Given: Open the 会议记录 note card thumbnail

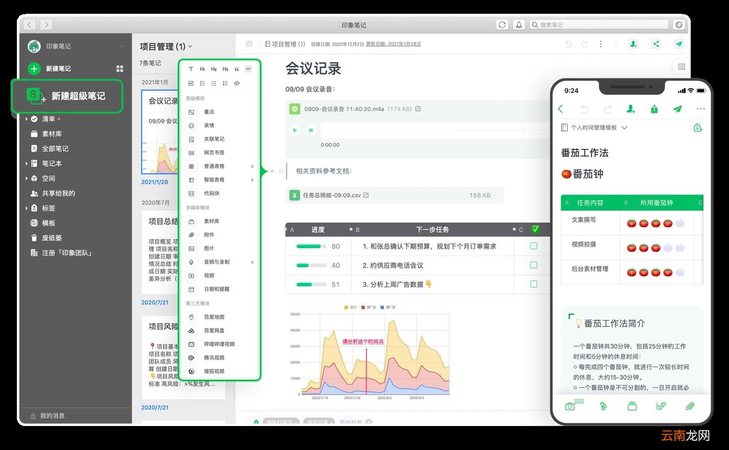Looking at the screenshot, I should pos(160,132).
